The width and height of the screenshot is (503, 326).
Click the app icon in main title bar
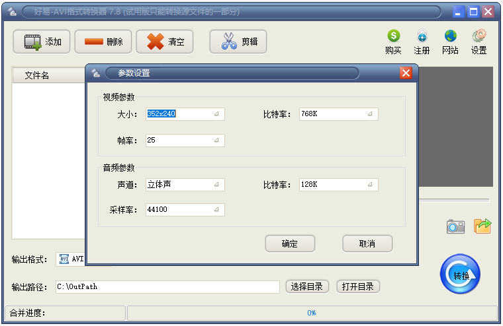[12, 12]
